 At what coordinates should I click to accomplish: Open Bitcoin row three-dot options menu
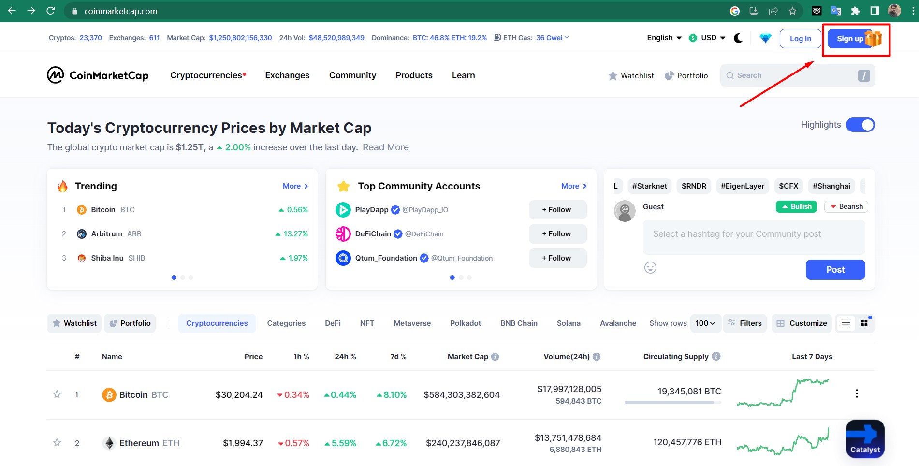[x=857, y=393]
